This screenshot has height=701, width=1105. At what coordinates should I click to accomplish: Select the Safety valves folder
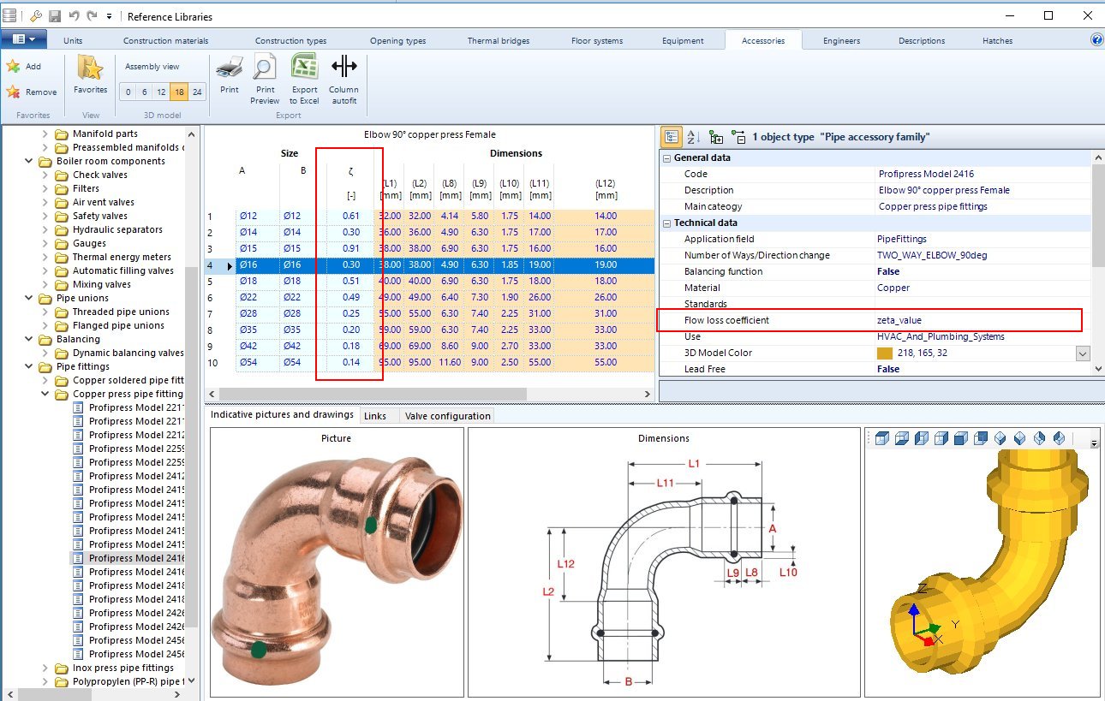102,216
